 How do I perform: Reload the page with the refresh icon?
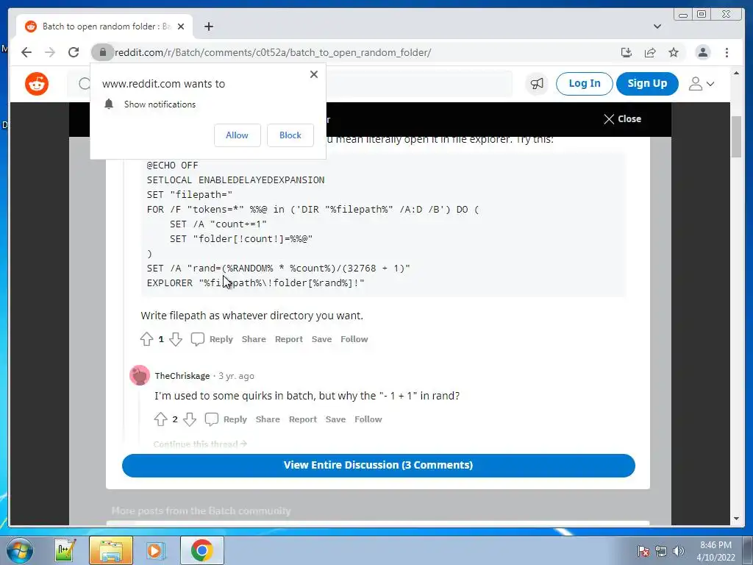tap(73, 52)
